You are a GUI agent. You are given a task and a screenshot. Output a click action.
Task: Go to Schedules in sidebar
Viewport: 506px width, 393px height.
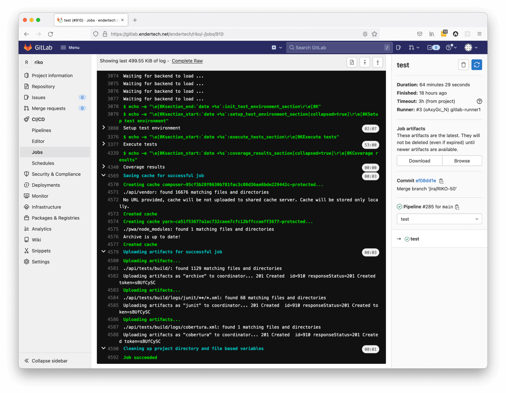pyautogui.click(x=43, y=163)
